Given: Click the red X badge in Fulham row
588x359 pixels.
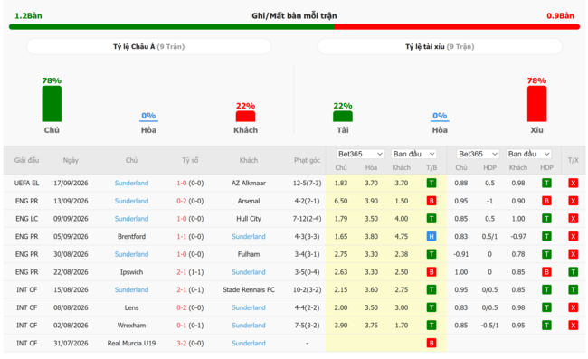Looking at the screenshot, I should [x=573, y=254].
